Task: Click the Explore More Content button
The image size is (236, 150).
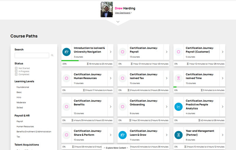Action: pos(116,148)
